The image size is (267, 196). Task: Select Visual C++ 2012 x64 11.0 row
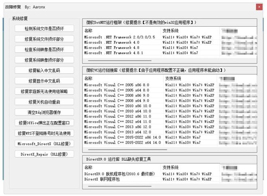pos(170,121)
